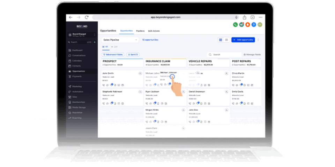Click the browser forward arrow

(x=79, y=17)
